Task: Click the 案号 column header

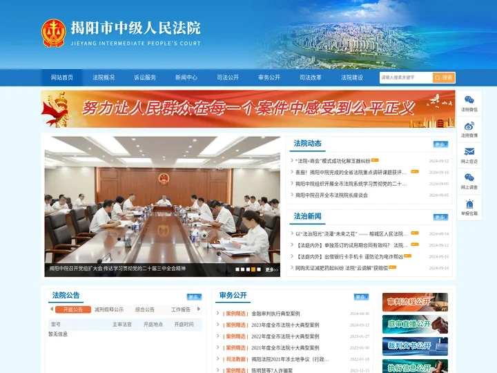Action: pyautogui.click(x=56, y=325)
